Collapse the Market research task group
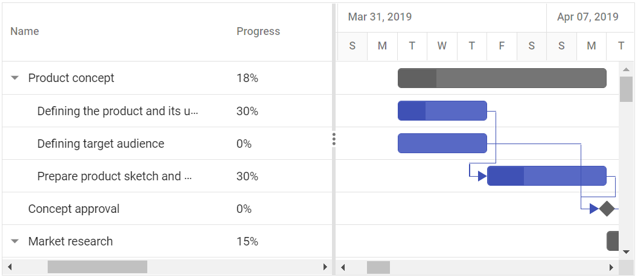The image size is (638, 278). (x=15, y=241)
